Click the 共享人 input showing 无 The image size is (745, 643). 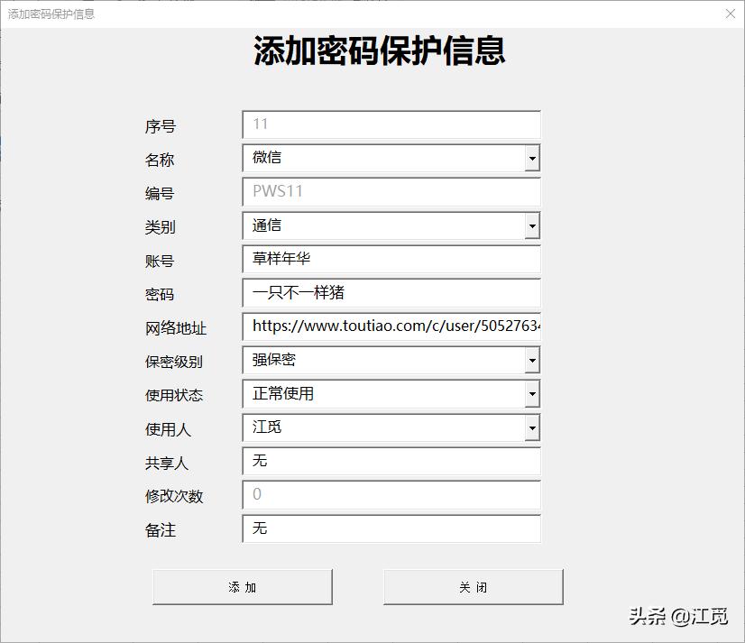pos(391,462)
